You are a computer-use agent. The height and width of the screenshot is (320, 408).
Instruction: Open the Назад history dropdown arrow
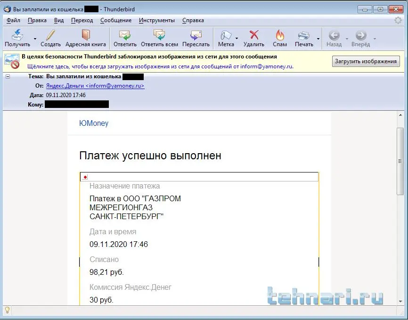tap(347, 39)
